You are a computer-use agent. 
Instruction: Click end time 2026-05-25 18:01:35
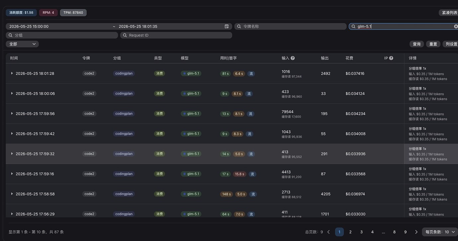(138, 27)
